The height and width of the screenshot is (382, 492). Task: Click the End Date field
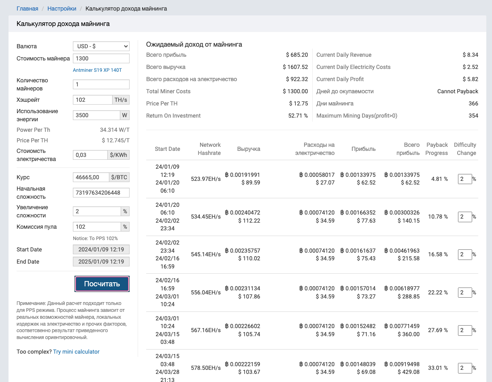point(101,262)
